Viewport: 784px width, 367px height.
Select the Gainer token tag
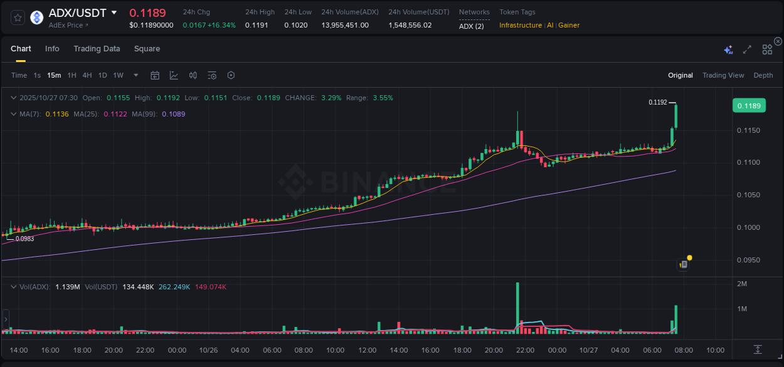pos(568,25)
